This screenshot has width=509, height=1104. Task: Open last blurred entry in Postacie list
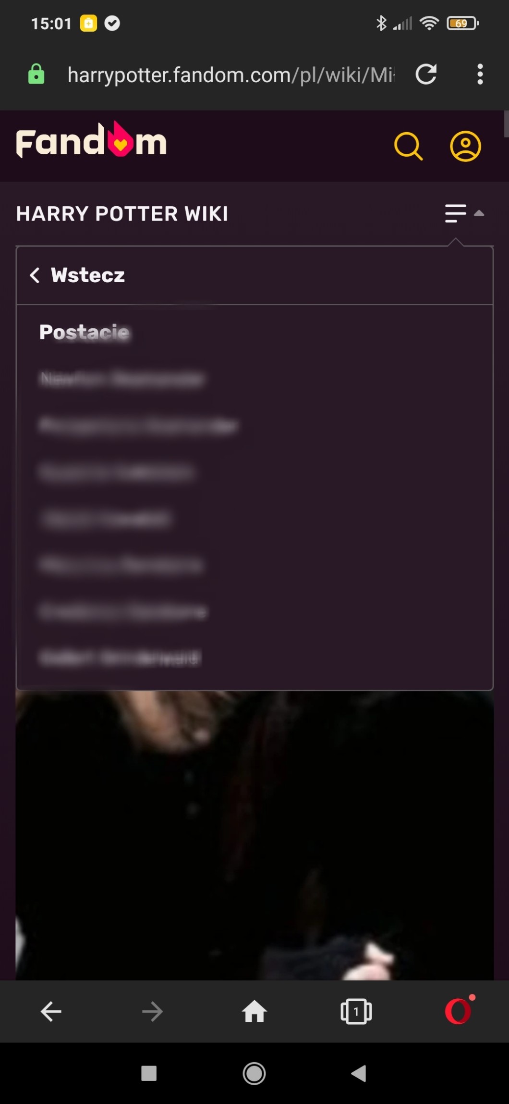tap(120, 657)
